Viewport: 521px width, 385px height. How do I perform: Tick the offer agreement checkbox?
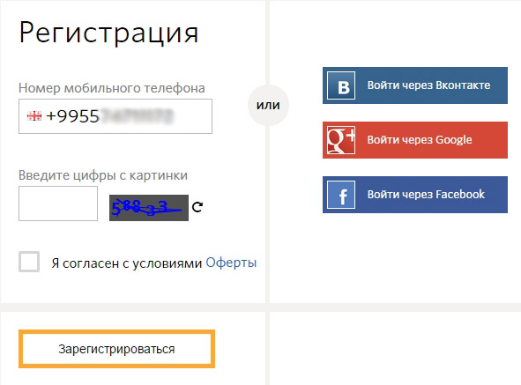(29, 262)
